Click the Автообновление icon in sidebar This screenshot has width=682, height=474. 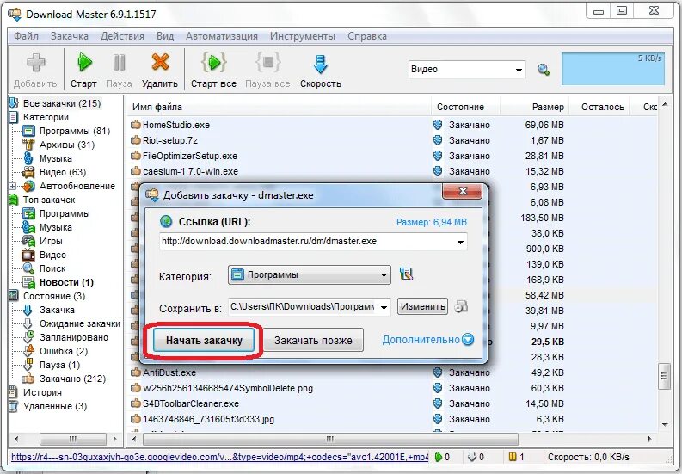coord(28,186)
